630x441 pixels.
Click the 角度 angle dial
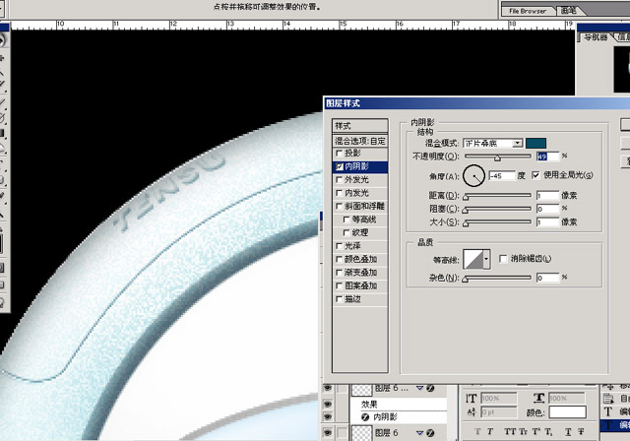[x=473, y=176]
